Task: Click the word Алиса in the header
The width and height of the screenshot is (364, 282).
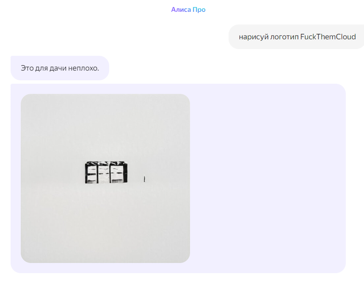Action: [181, 9]
